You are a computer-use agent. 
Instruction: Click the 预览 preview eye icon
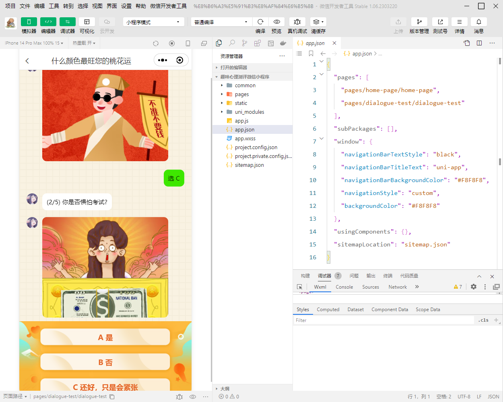tap(276, 22)
